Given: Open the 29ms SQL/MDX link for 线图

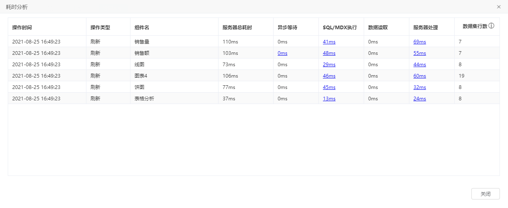Looking at the screenshot, I should coord(329,65).
